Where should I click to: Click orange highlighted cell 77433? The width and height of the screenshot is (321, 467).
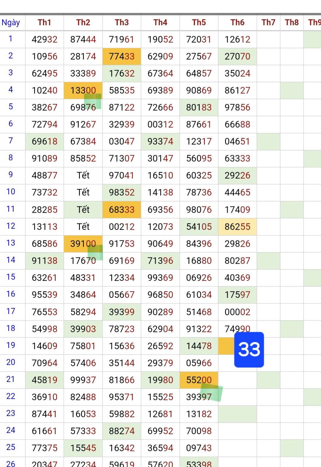tap(122, 56)
